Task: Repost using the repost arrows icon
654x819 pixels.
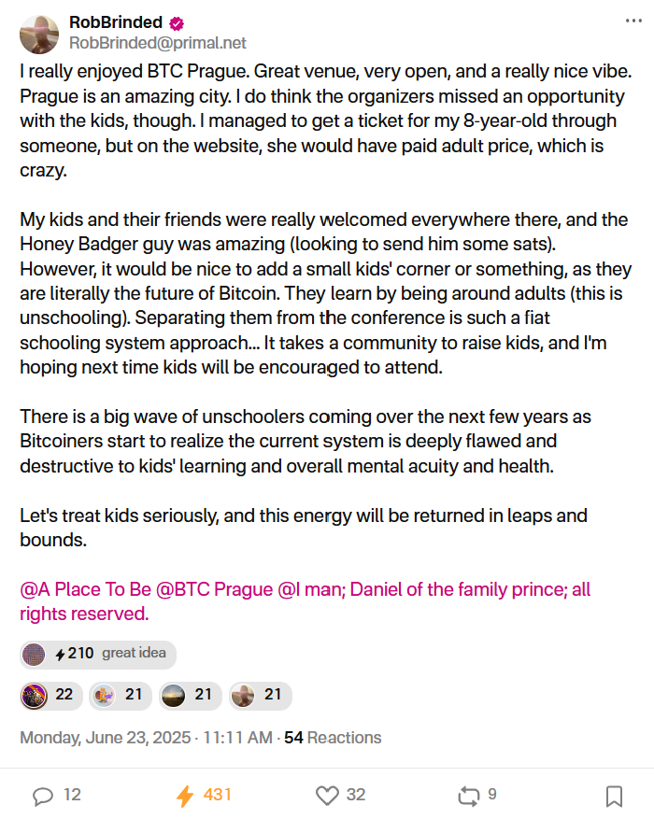Action: (469, 796)
